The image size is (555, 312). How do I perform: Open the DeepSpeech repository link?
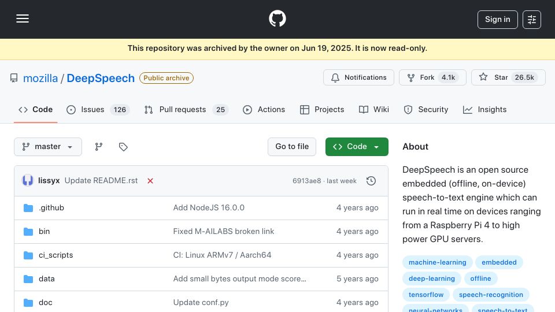click(x=101, y=78)
